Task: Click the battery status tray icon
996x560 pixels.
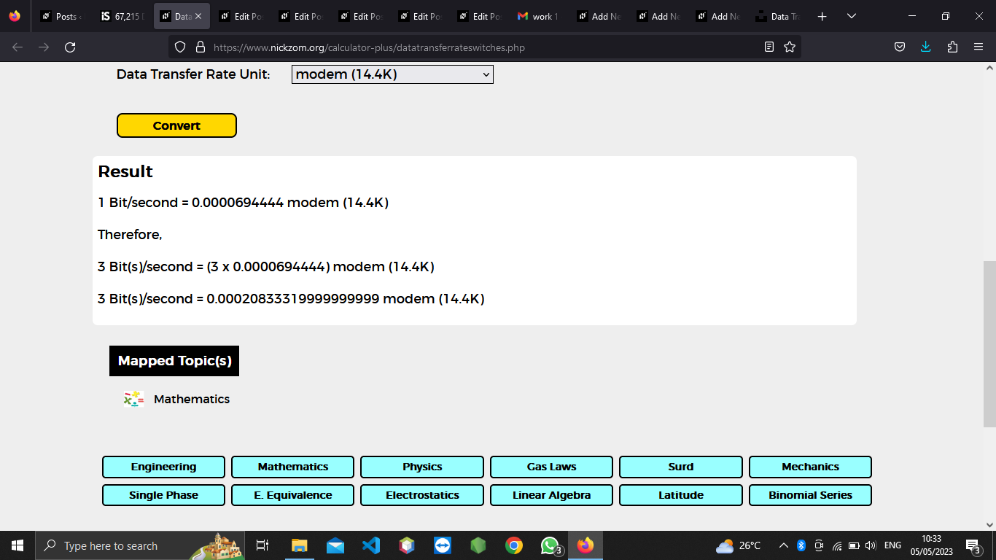Action: click(854, 545)
